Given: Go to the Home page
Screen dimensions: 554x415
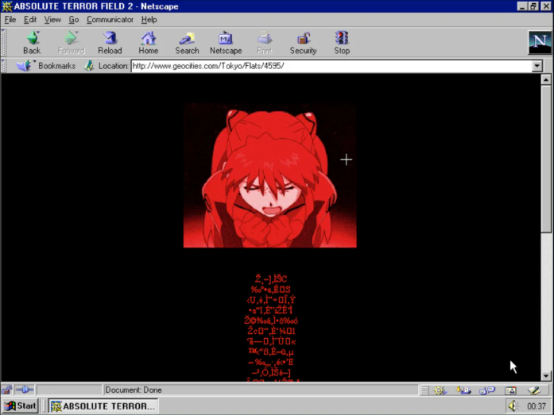Looking at the screenshot, I should click(149, 42).
